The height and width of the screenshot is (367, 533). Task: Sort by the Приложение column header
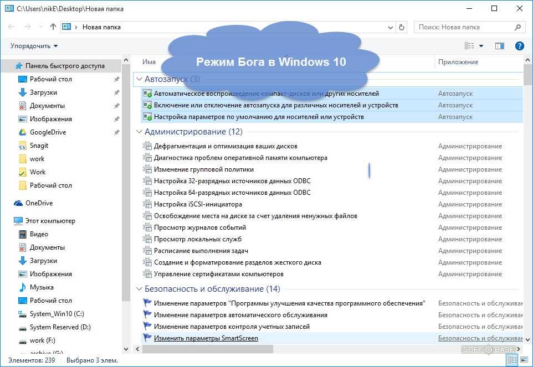[x=458, y=62]
